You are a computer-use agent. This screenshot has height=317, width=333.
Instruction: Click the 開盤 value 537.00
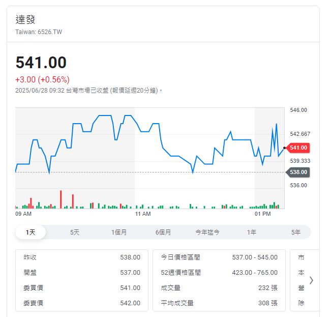click(x=130, y=273)
